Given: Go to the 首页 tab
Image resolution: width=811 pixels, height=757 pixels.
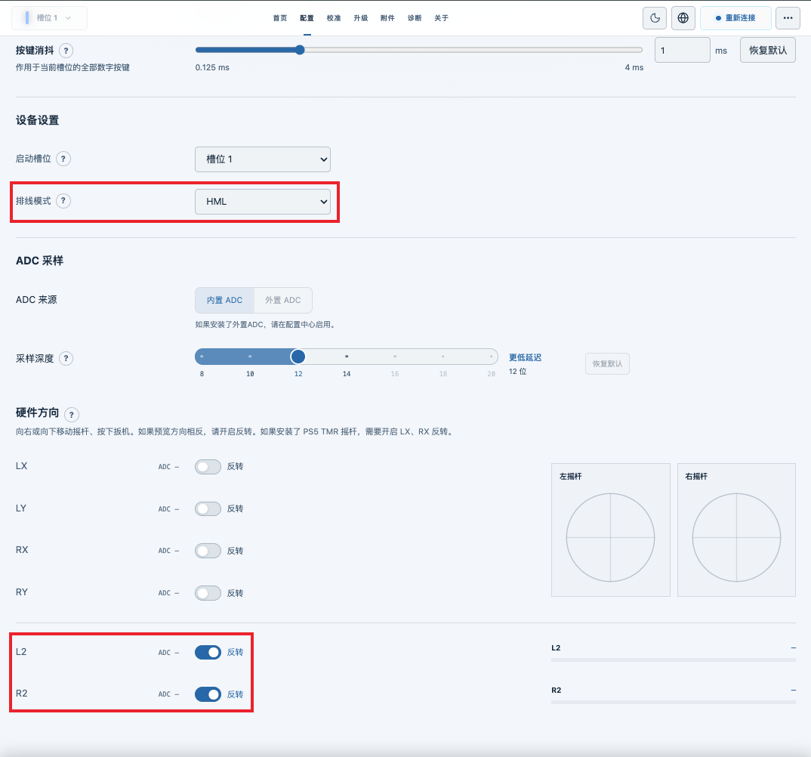Looking at the screenshot, I should point(280,18).
